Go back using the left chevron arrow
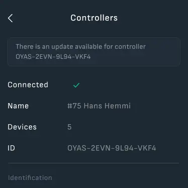 click(10, 18)
